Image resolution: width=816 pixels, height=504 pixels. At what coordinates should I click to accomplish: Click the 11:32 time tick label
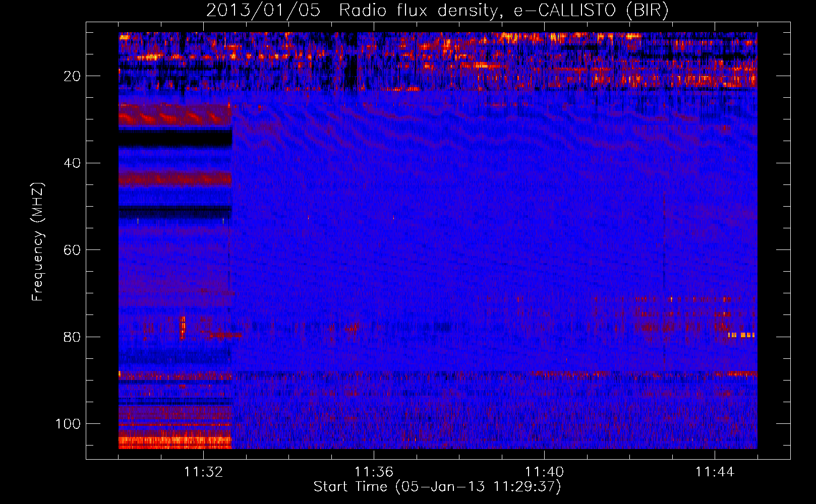[x=203, y=472]
